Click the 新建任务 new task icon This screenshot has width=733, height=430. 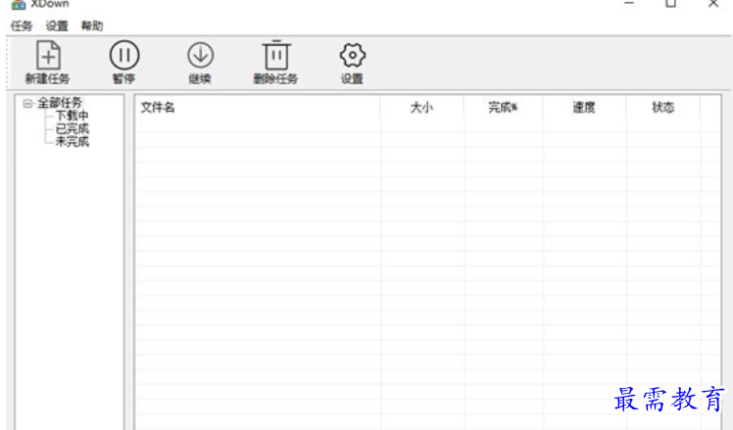[48, 55]
